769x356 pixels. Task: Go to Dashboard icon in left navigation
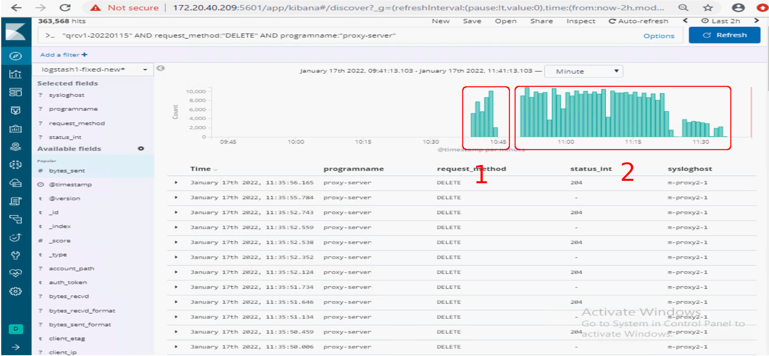tap(15, 92)
